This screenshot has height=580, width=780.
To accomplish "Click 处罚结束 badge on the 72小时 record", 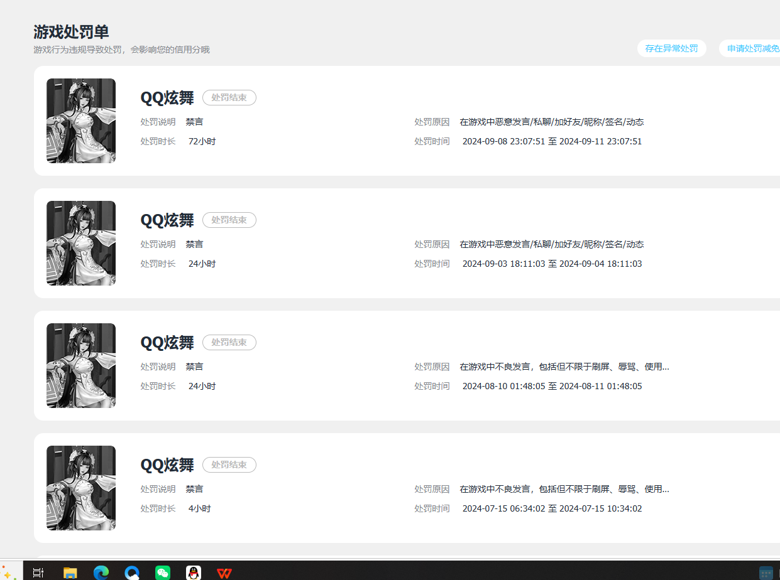I will (x=229, y=97).
